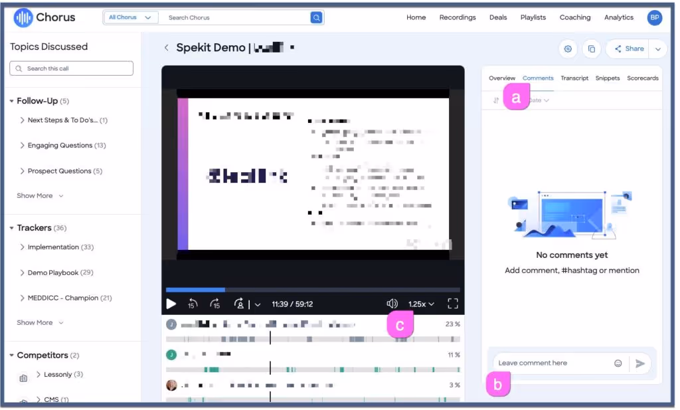Viewport: 680px width, 410px height.
Task: Go back using the arrow beside Spekit Demo
Action: coord(166,48)
